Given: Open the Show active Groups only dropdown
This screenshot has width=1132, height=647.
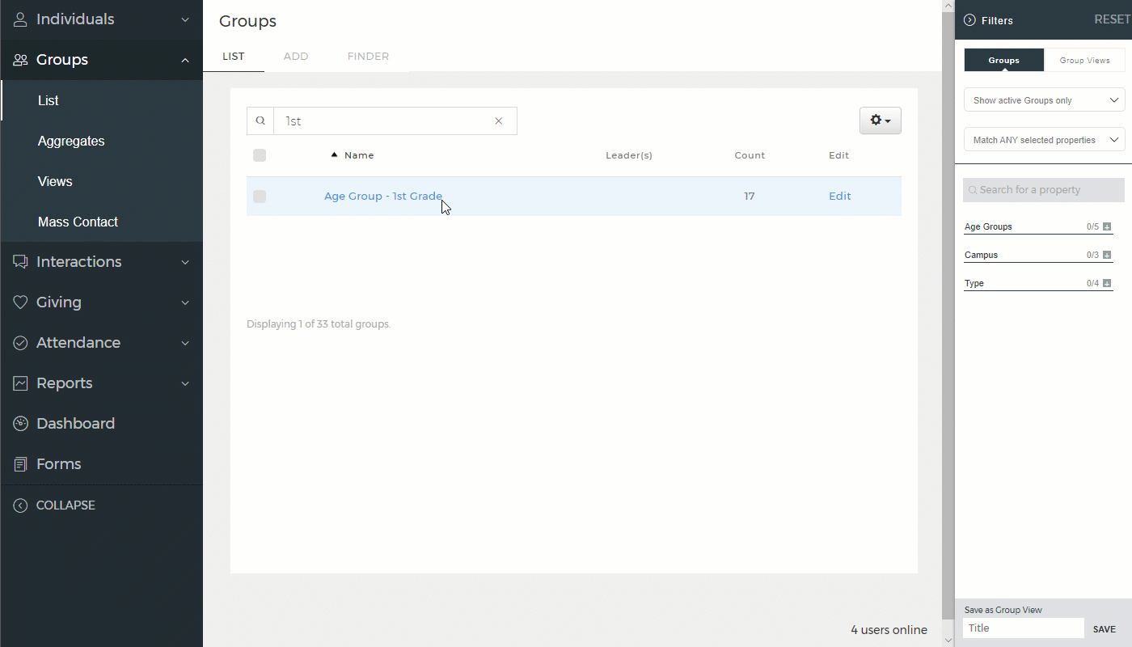Looking at the screenshot, I should (x=1044, y=100).
